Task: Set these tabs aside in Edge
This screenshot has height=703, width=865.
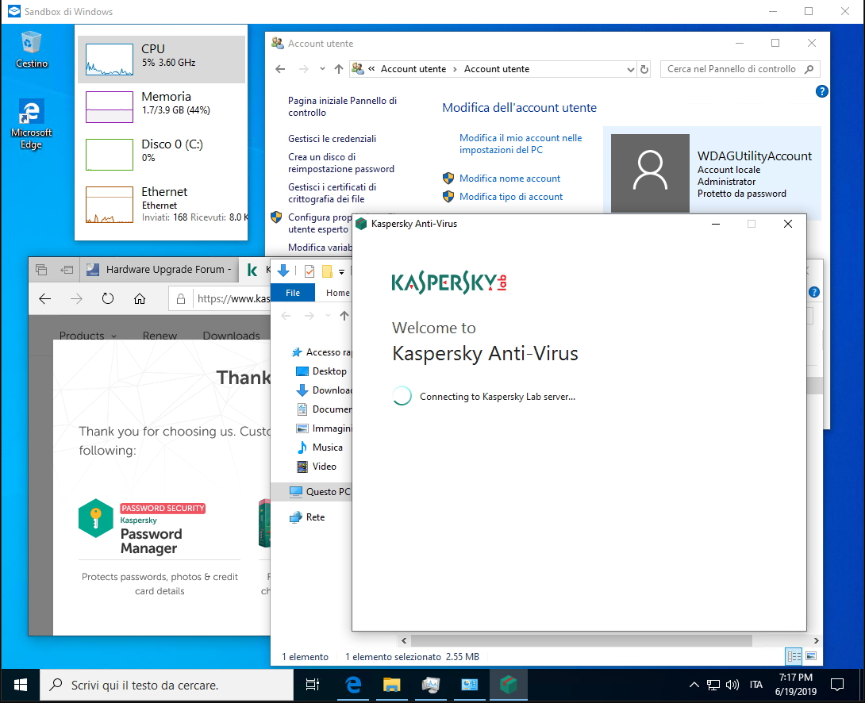Action: pyautogui.click(x=67, y=270)
